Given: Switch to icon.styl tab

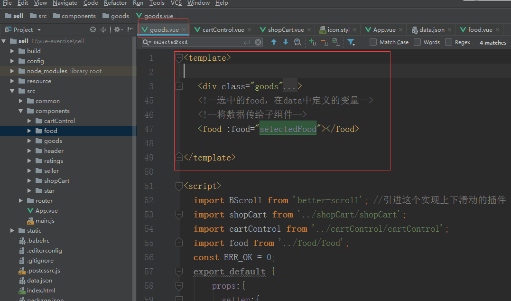Looking at the screenshot, I should tap(338, 30).
